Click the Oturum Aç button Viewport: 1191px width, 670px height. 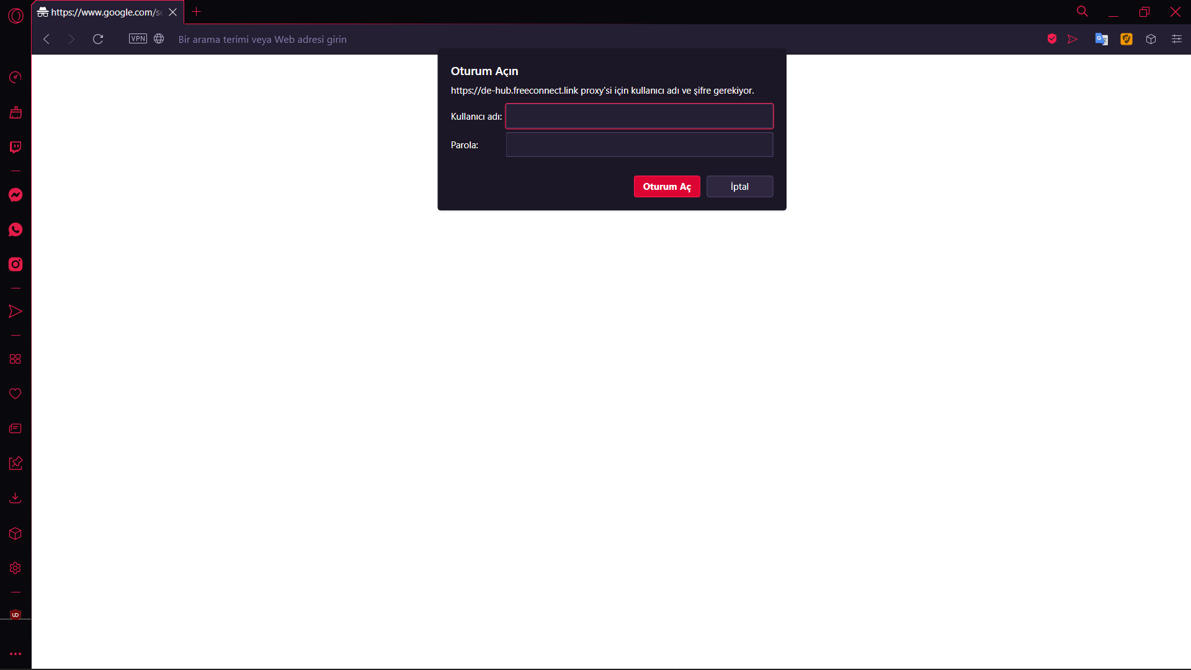coord(667,187)
